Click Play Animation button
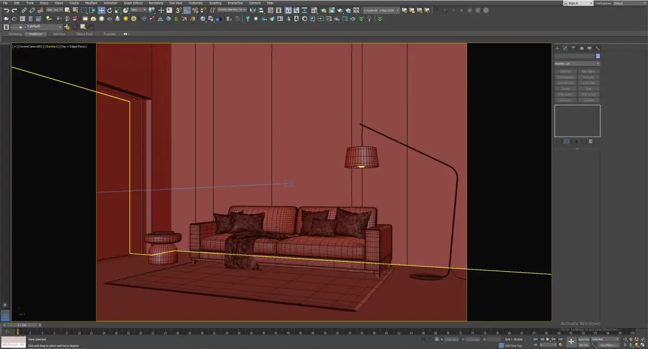This screenshot has width=648, height=349. (x=548, y=339)
